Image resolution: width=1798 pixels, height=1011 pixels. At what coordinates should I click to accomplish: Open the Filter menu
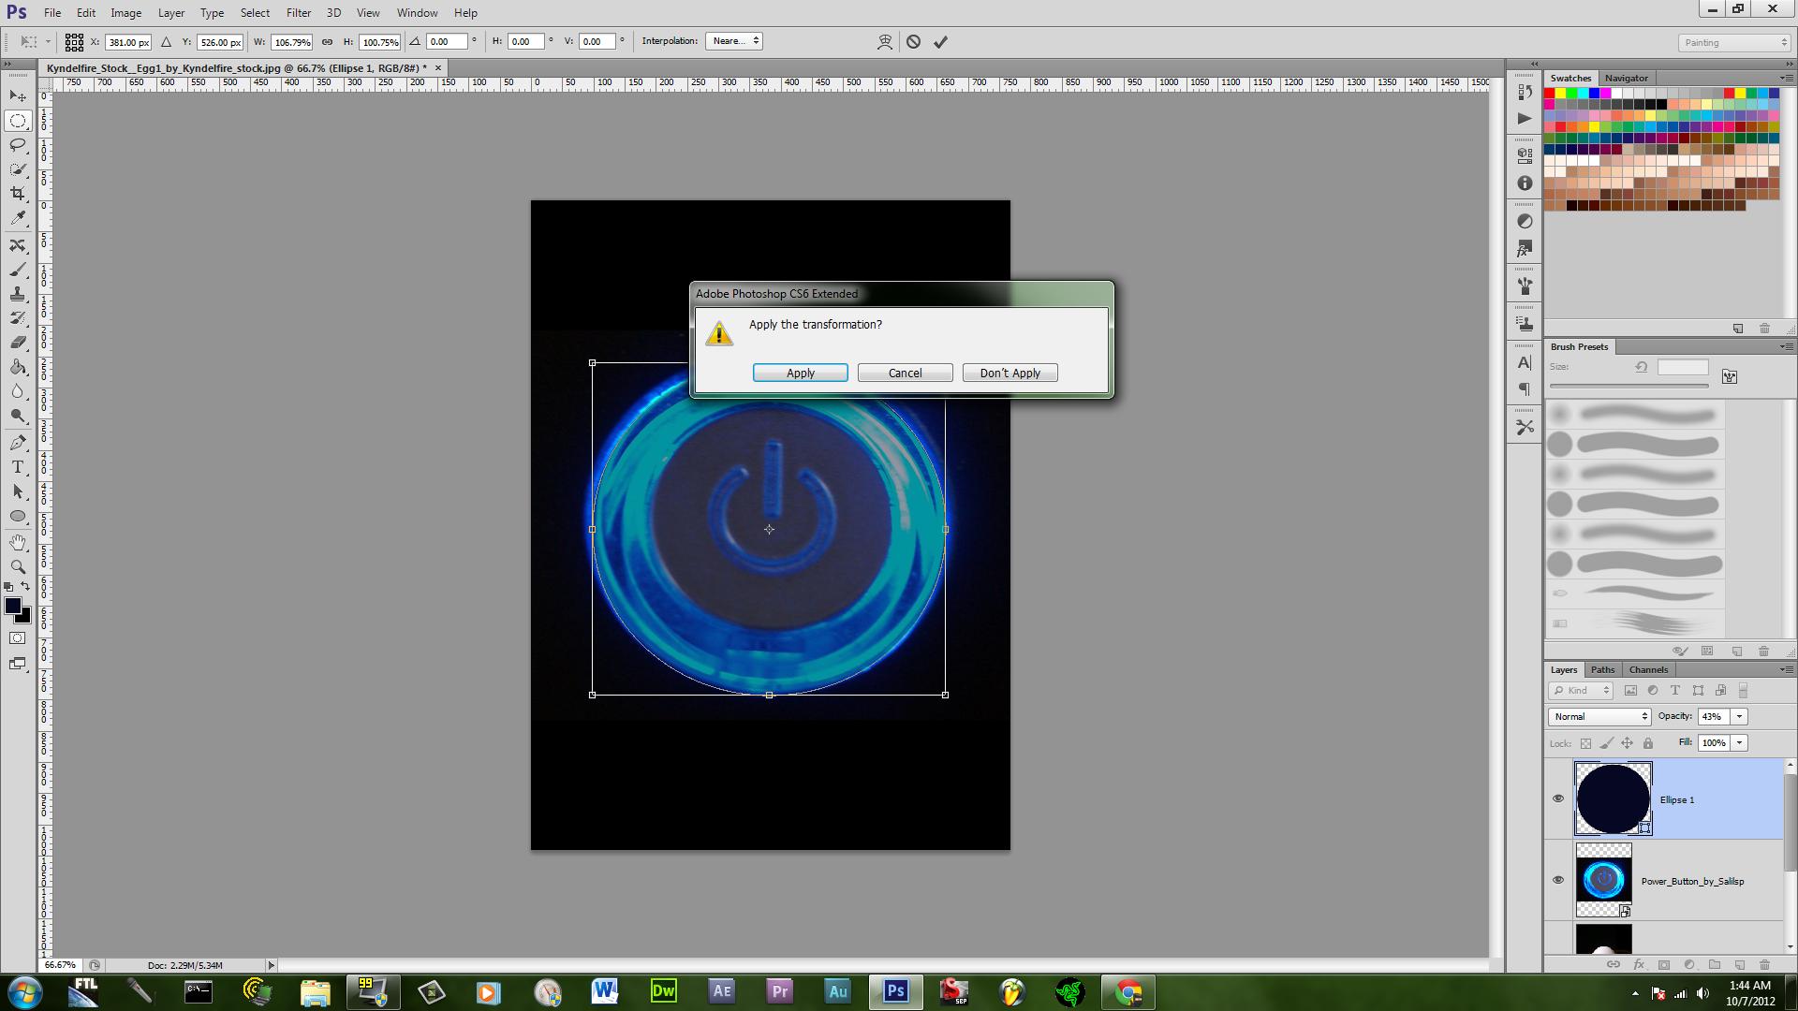pos(298,13)
